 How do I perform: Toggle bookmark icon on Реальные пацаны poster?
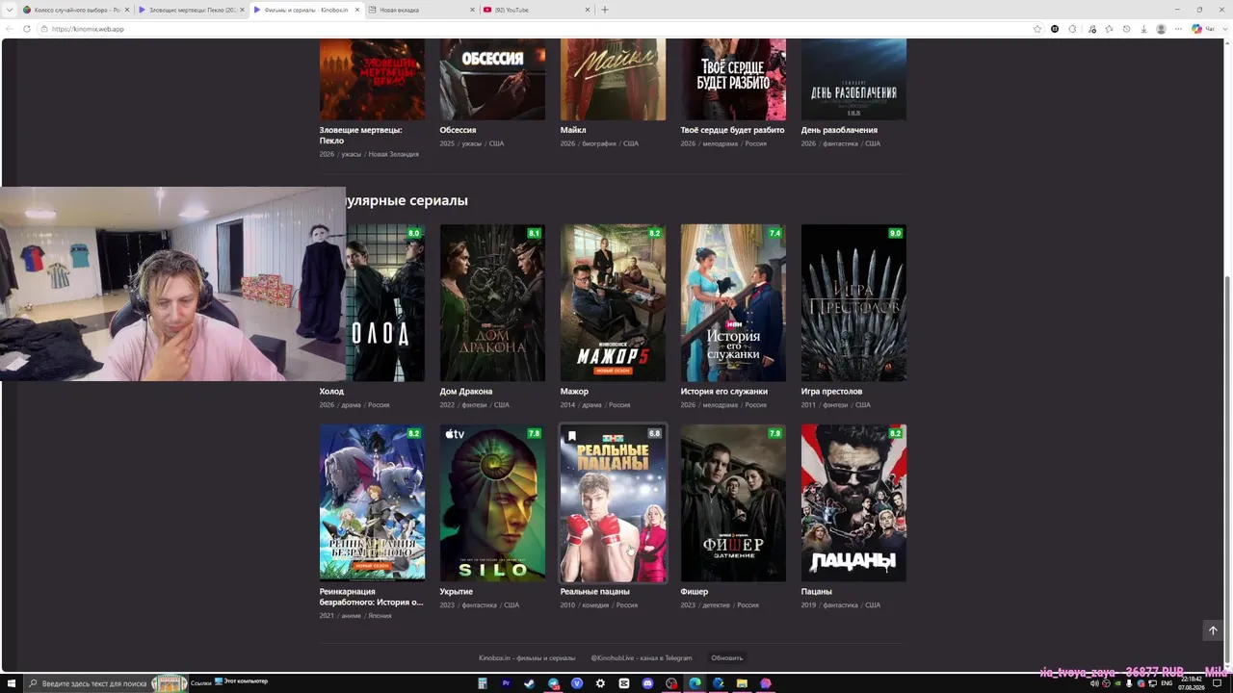571,436
